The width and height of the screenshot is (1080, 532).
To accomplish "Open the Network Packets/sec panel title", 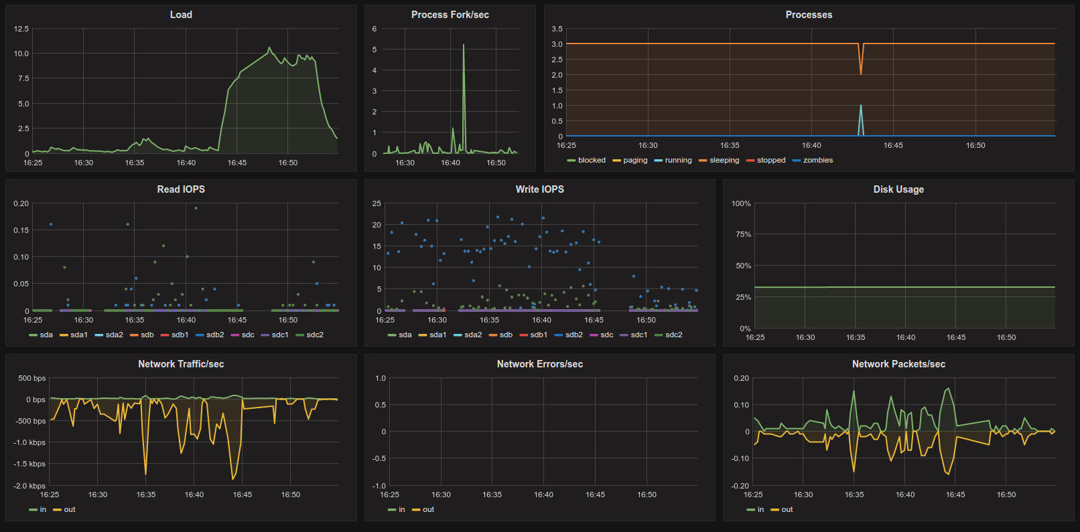I will 898,364.
